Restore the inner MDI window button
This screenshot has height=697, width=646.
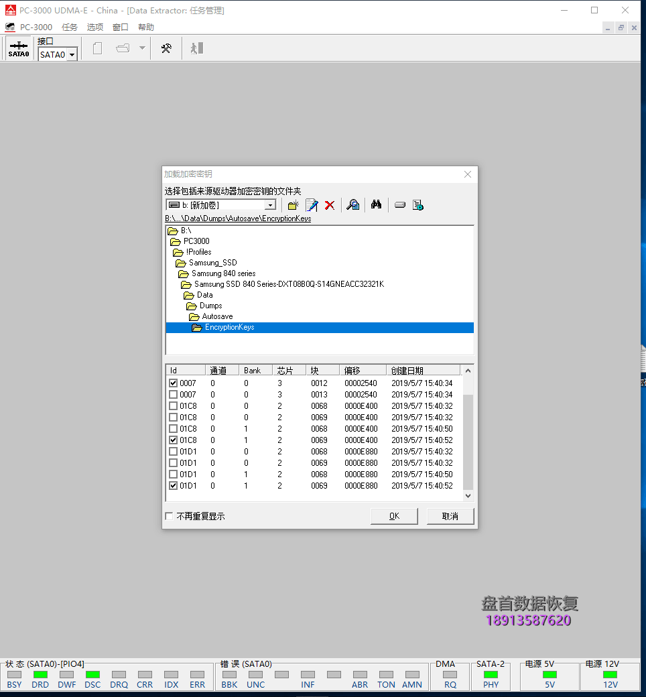point(621,27)
